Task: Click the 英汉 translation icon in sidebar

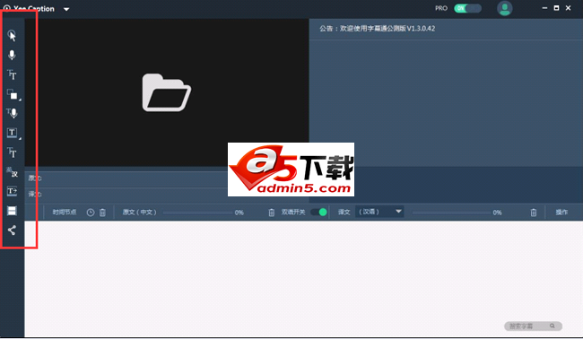Action: point(12,172)
